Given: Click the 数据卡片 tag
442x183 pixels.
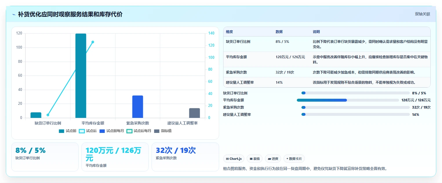Looking at the screenshot, I should (294, 159).
